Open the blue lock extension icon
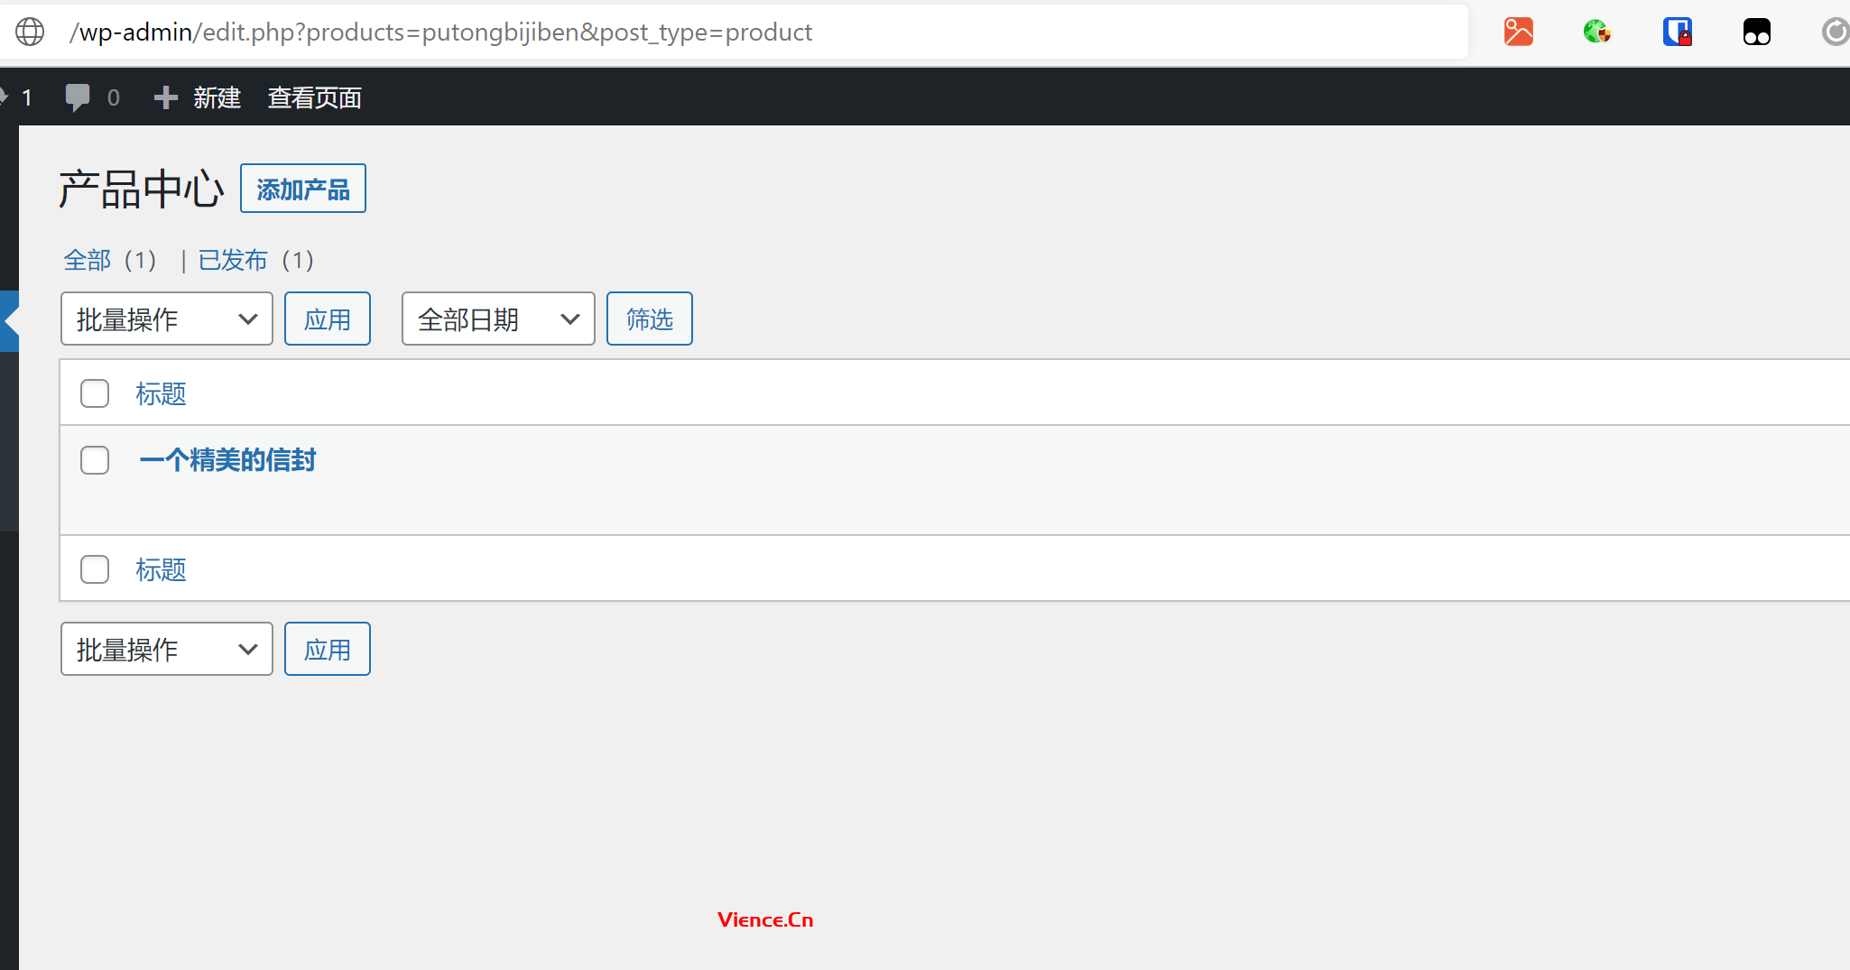The width and height of the screenshot is (1850, 970). [1677, 32]
